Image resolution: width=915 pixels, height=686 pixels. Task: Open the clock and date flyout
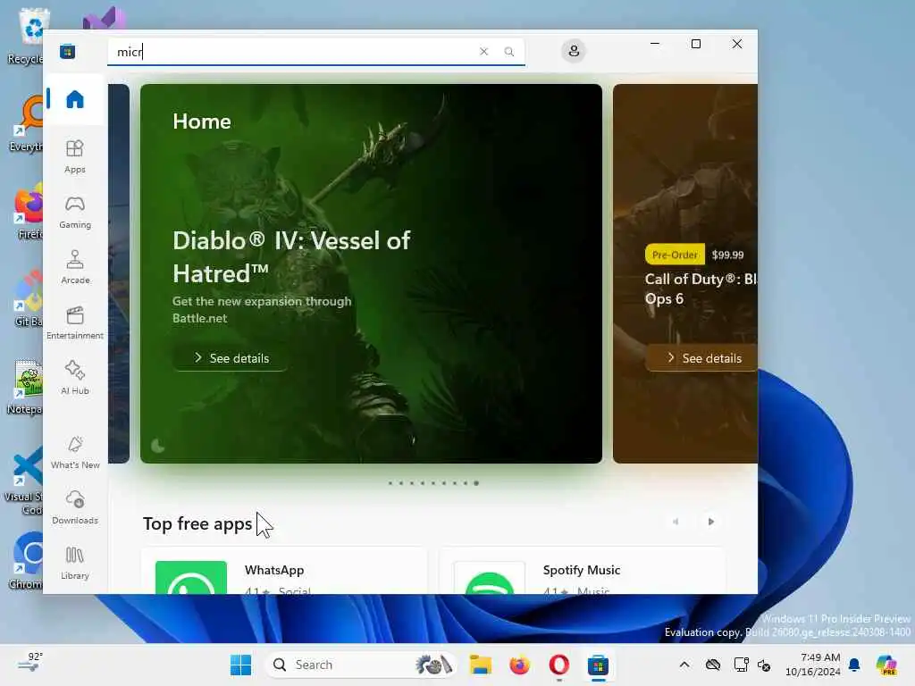tap(812, 665)
